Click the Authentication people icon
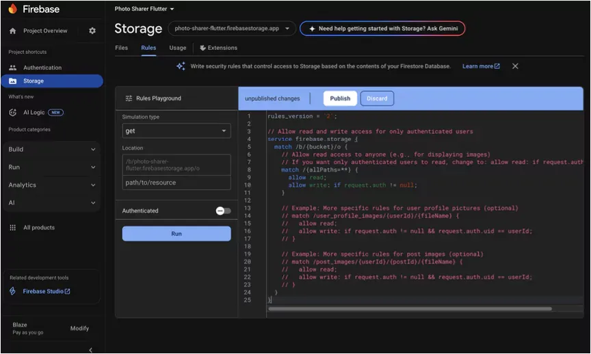This screenshot has width=591, height=354. click(13, 68)
